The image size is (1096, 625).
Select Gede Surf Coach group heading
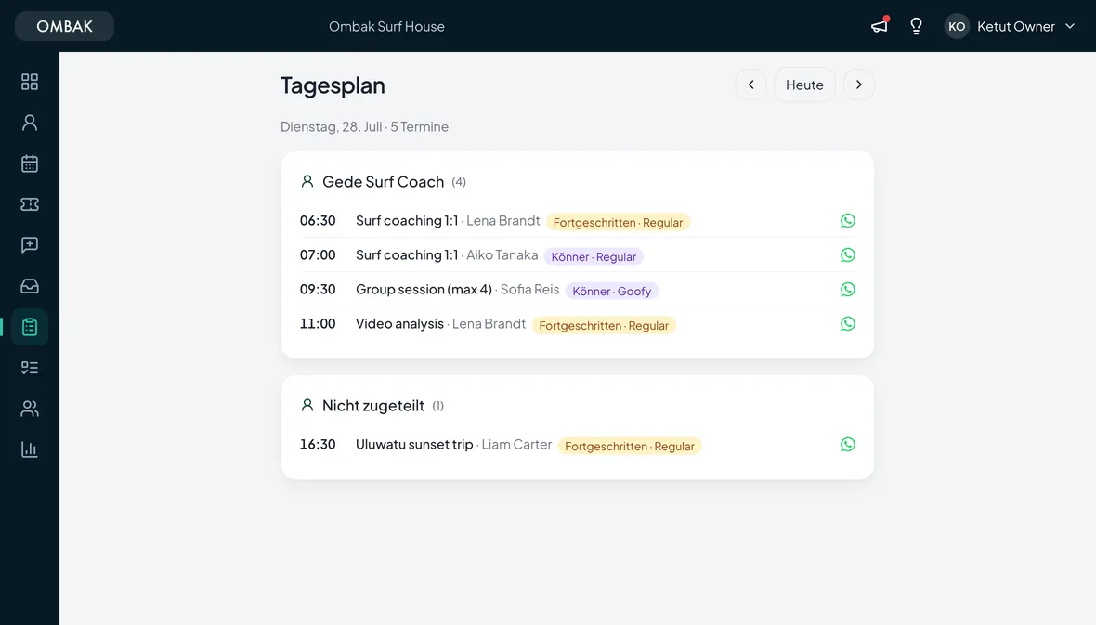click(383, 182)
